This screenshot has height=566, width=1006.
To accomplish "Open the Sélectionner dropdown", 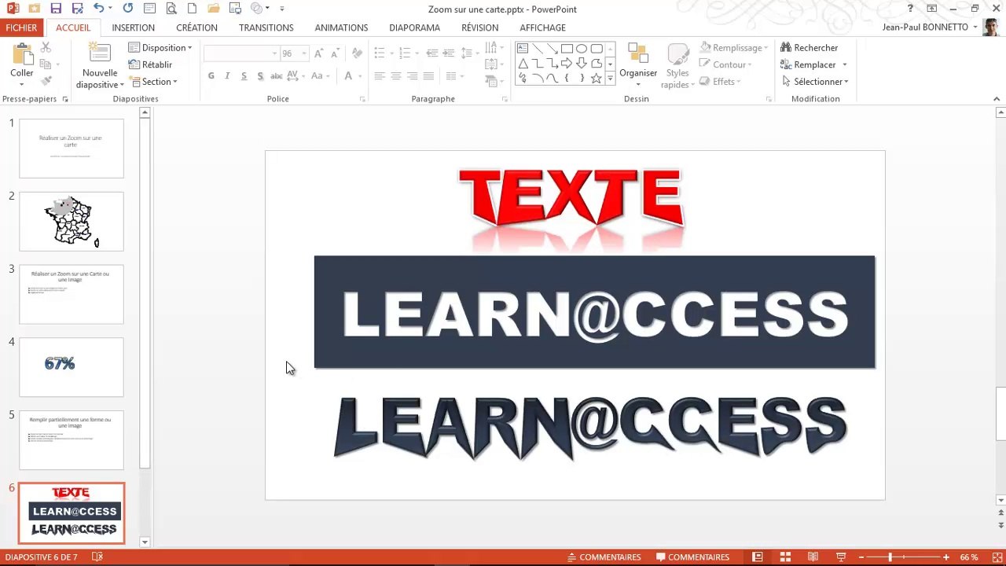I will (815, 82).
